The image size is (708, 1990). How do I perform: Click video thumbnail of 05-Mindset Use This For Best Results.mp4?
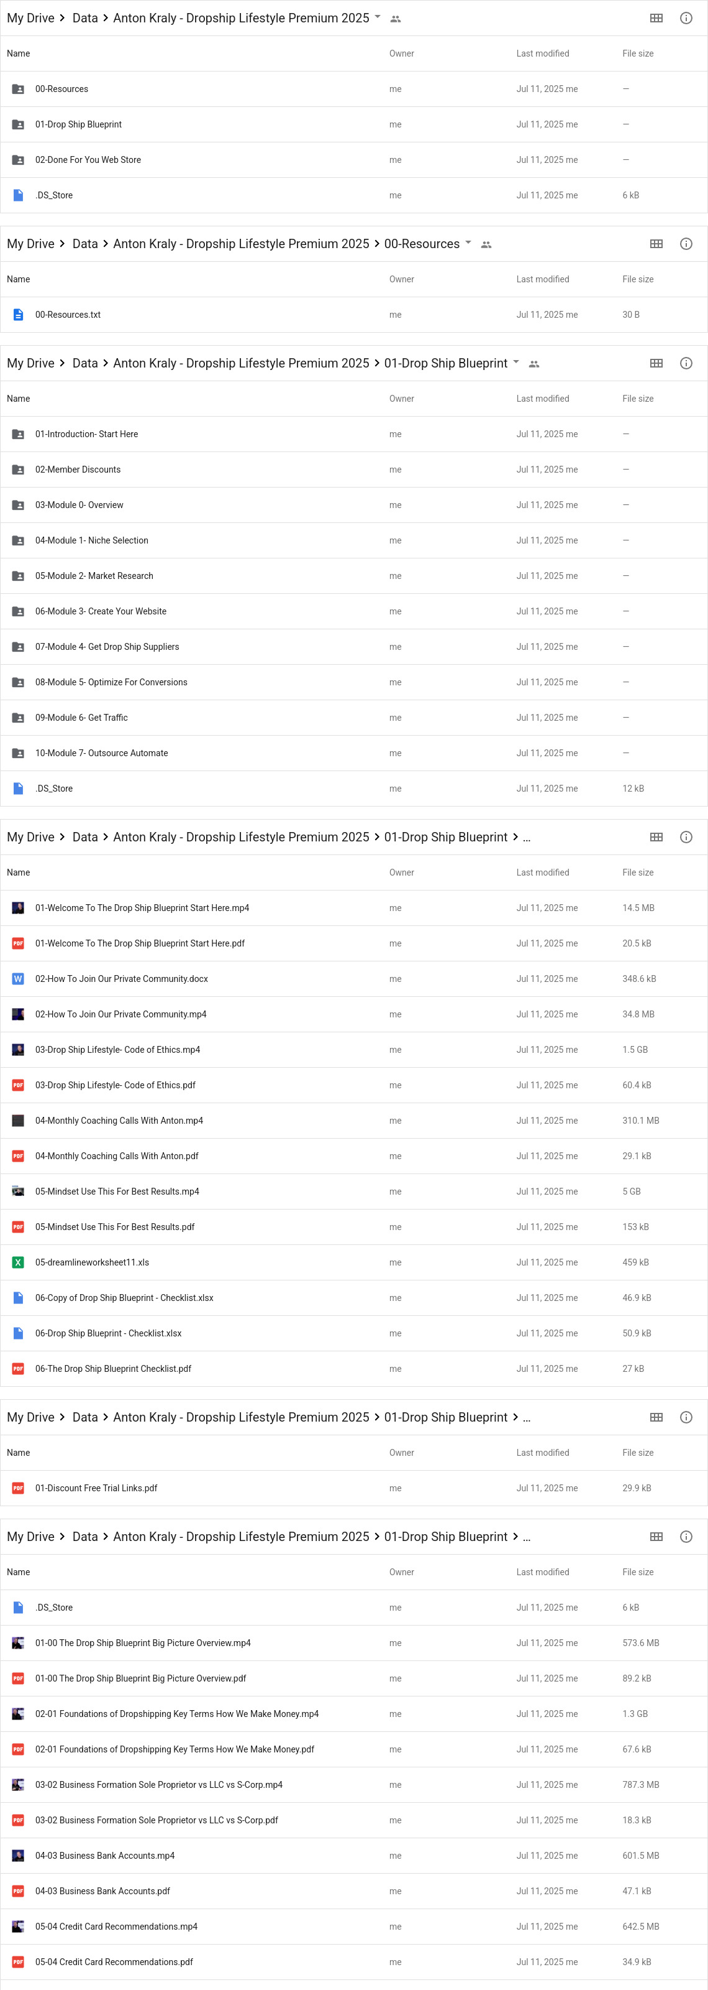[18, 1192]
